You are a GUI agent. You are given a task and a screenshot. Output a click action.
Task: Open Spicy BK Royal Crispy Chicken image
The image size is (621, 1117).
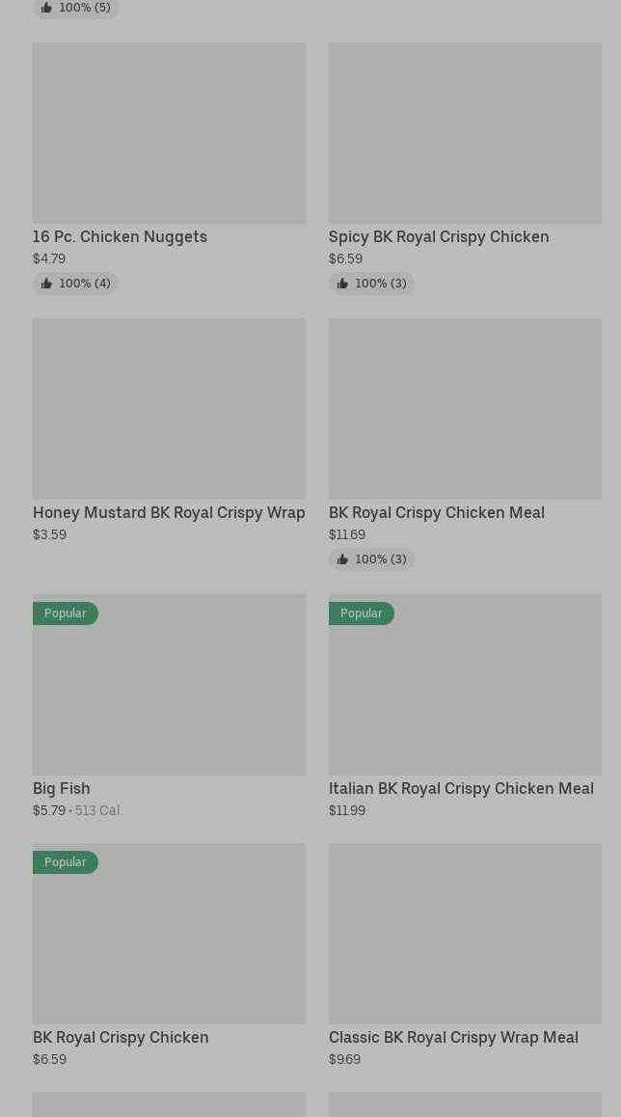click(x=465, y=133)
